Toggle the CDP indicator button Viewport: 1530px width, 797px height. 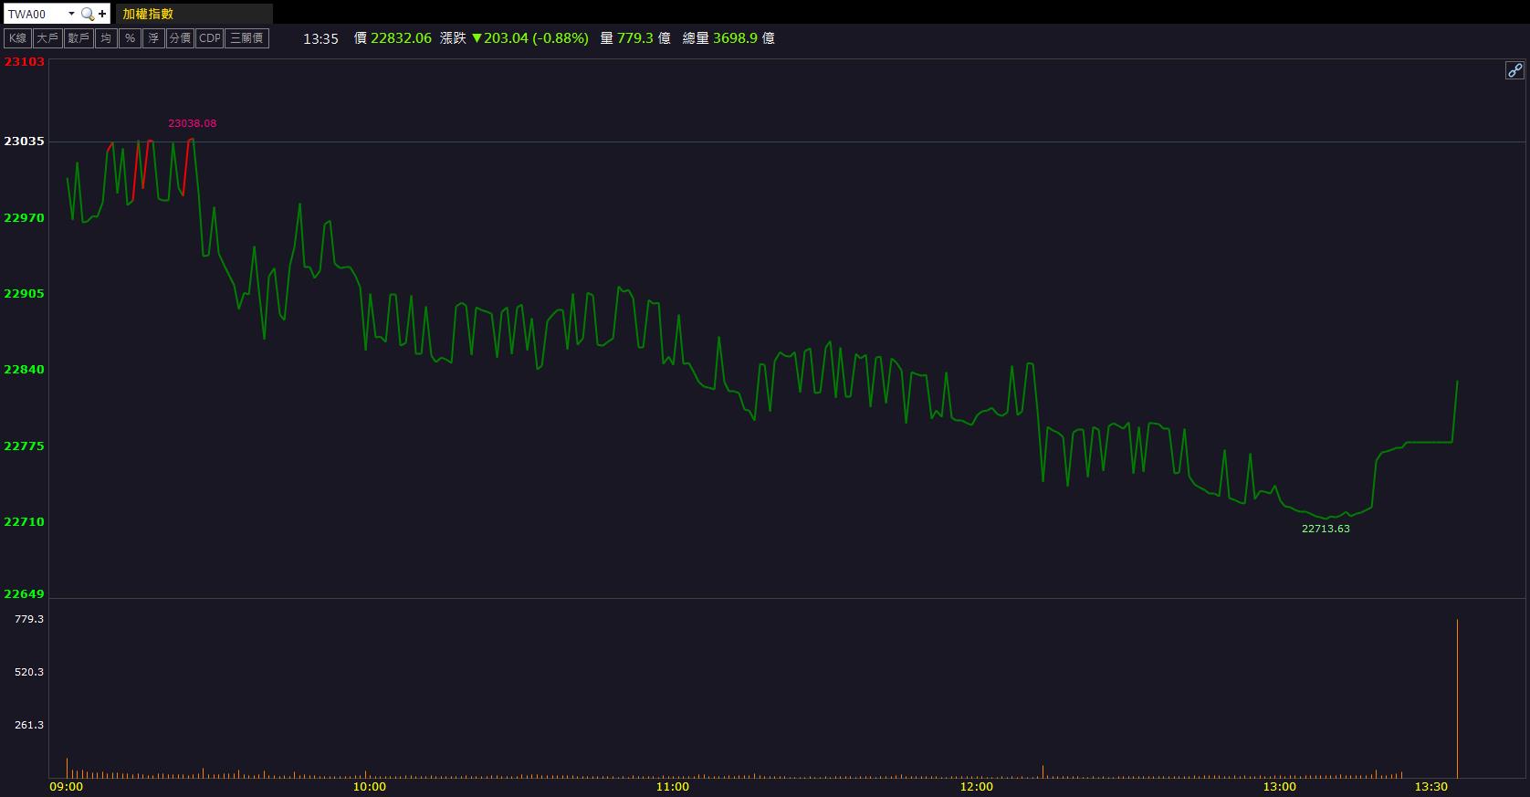[x=210, y=38]
